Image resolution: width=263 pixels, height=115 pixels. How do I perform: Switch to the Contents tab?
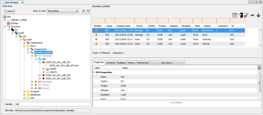tap(110, 62)
